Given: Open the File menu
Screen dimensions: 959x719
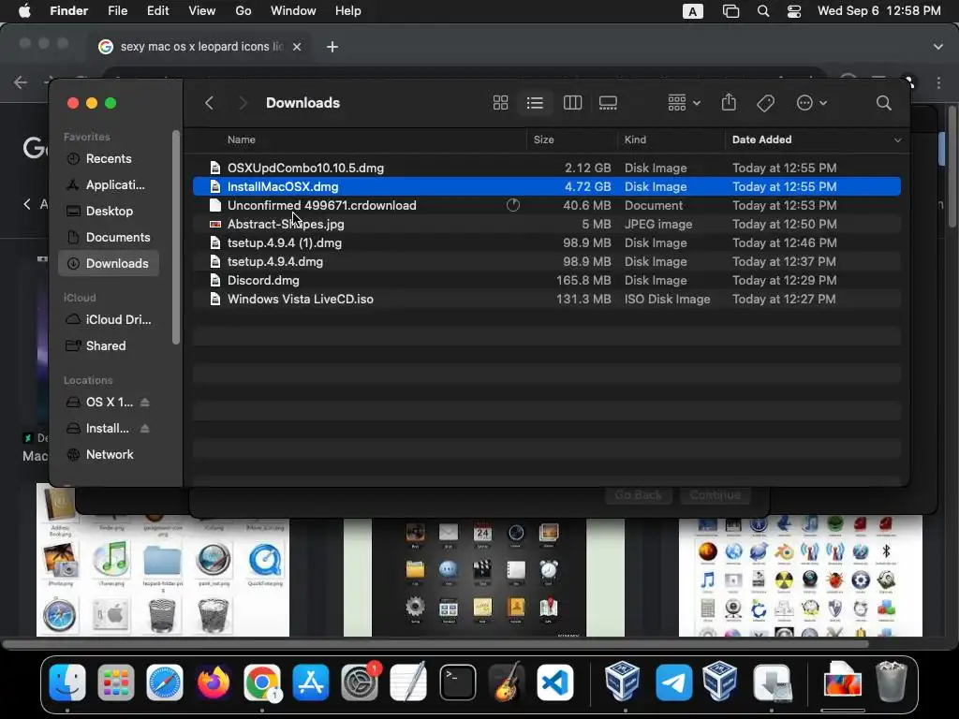Looking at the screenshot, I should 117,11.
